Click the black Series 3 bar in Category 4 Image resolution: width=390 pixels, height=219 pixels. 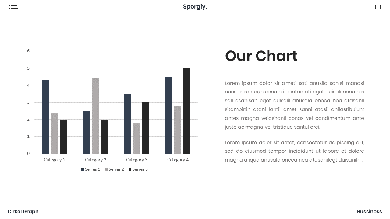pos(187,111)
